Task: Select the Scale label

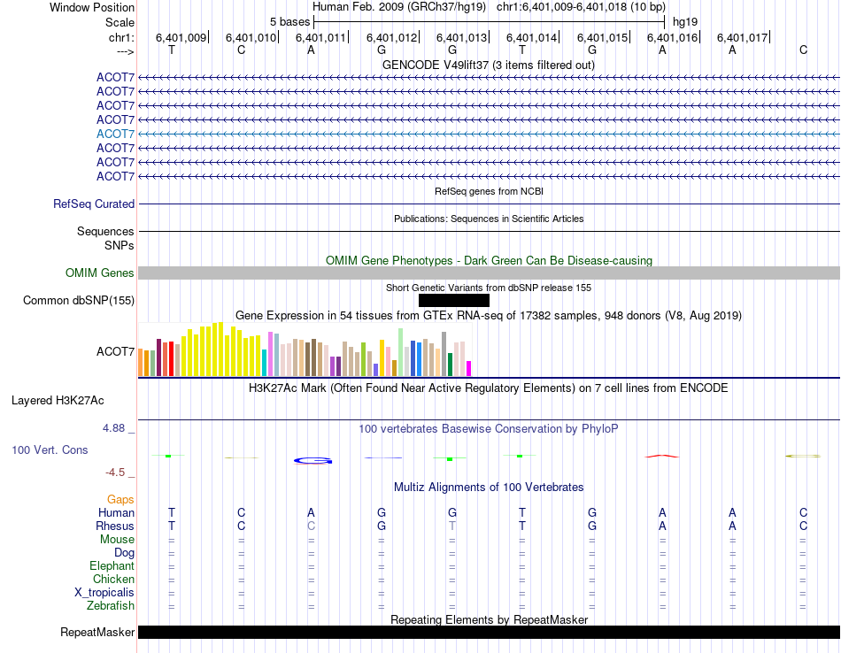Action: pyautogui.click(x=120, y=22)
